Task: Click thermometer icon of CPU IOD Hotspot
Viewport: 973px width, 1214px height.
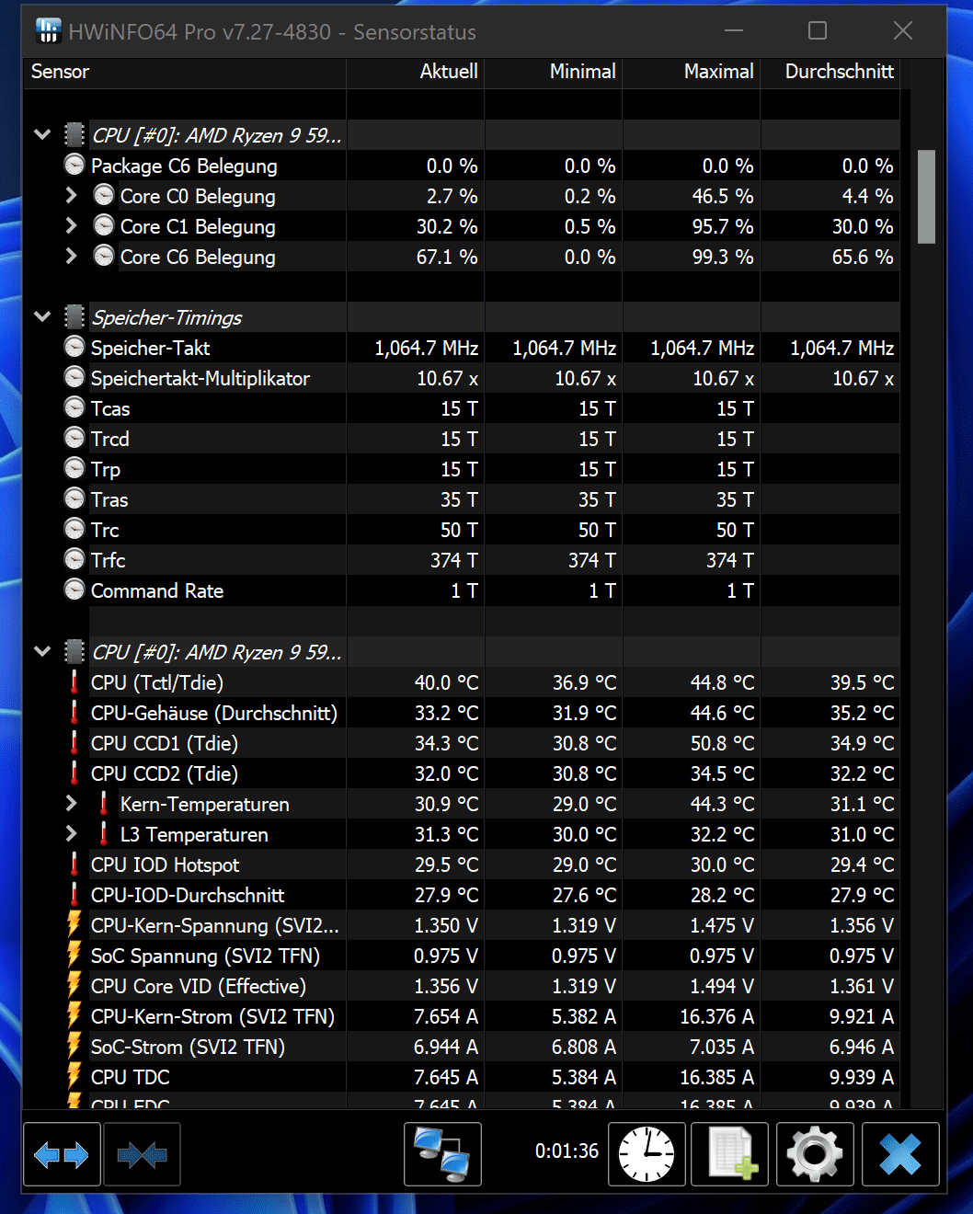Action: (74, 865)
